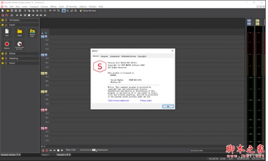Open the Copyrights tab in About dialog
The image size is (268, 161).
coord(142,56)
